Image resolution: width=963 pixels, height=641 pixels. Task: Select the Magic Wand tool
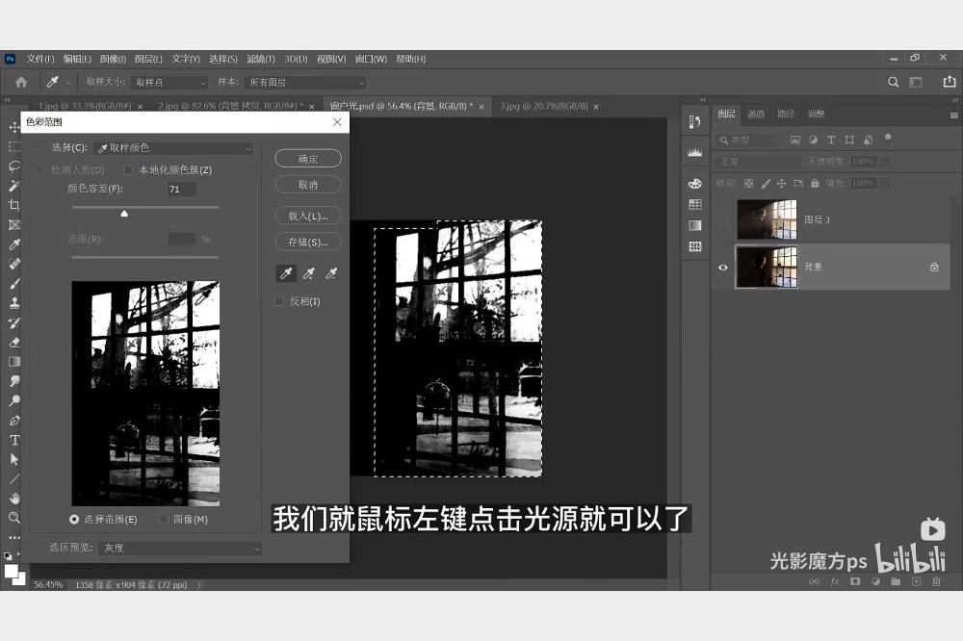coord(14,186)
